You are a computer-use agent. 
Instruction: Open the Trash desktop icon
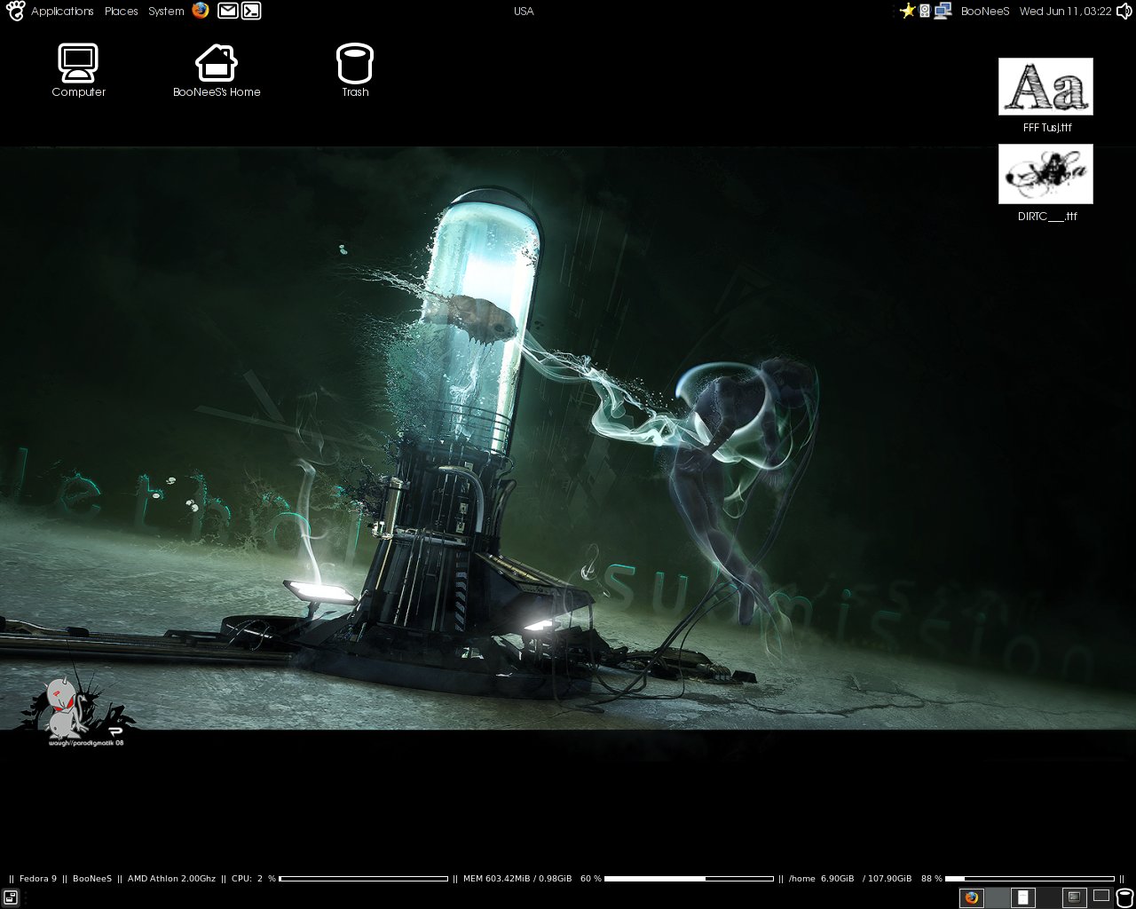pyautogui.click(x=355, y=63)
